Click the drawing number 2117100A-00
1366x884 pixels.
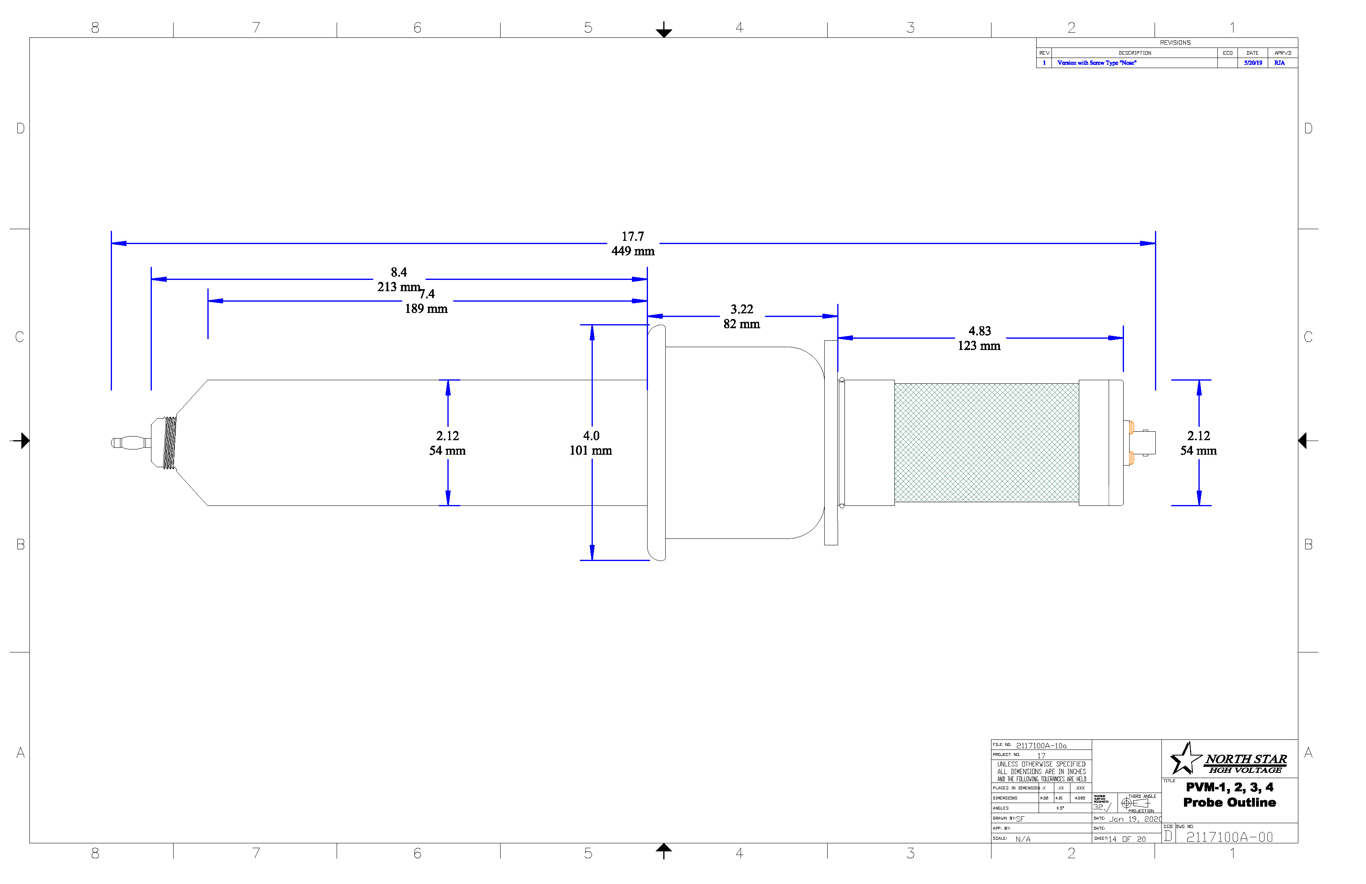(x=1229, y=837)
